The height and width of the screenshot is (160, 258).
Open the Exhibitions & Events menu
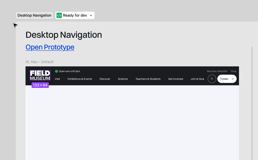click(80, 79)
